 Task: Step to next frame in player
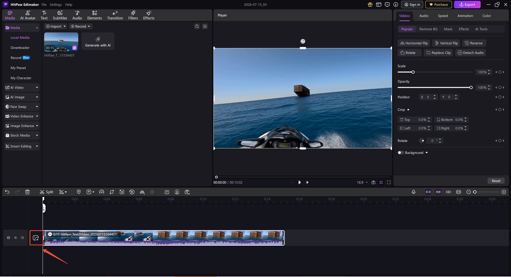tap(307, 182)
